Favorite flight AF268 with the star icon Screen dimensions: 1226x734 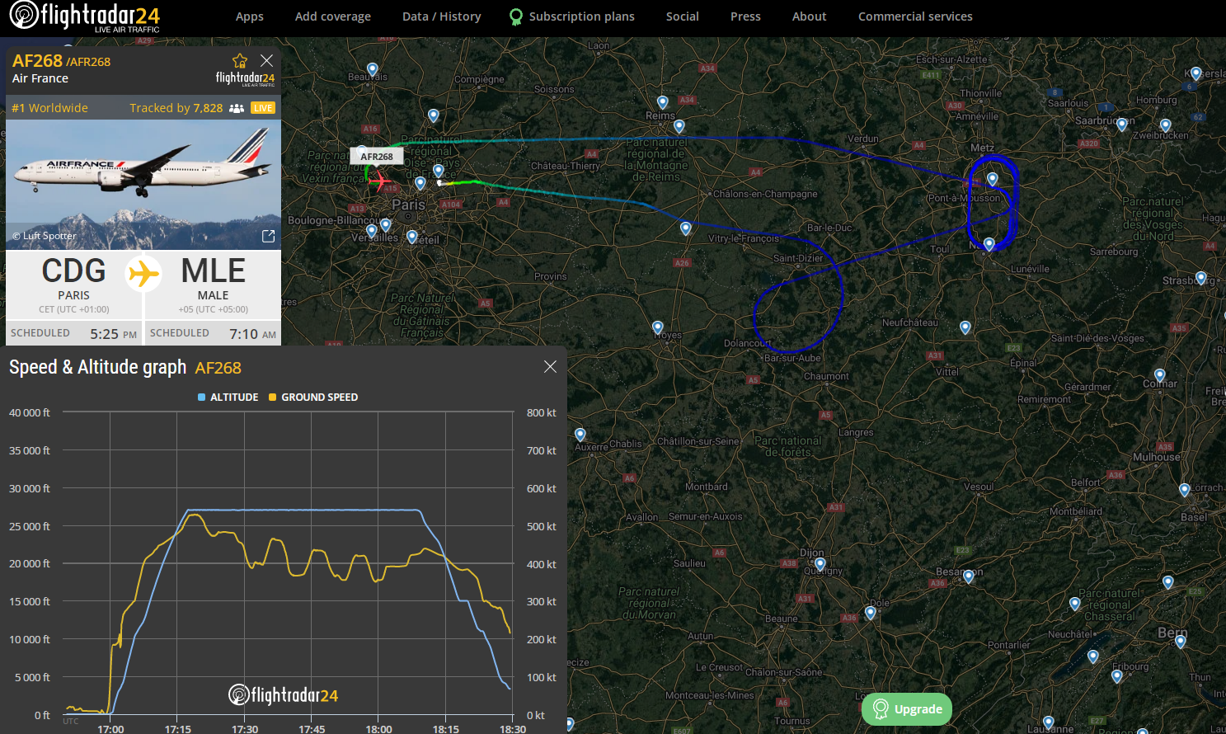point(240,61)
